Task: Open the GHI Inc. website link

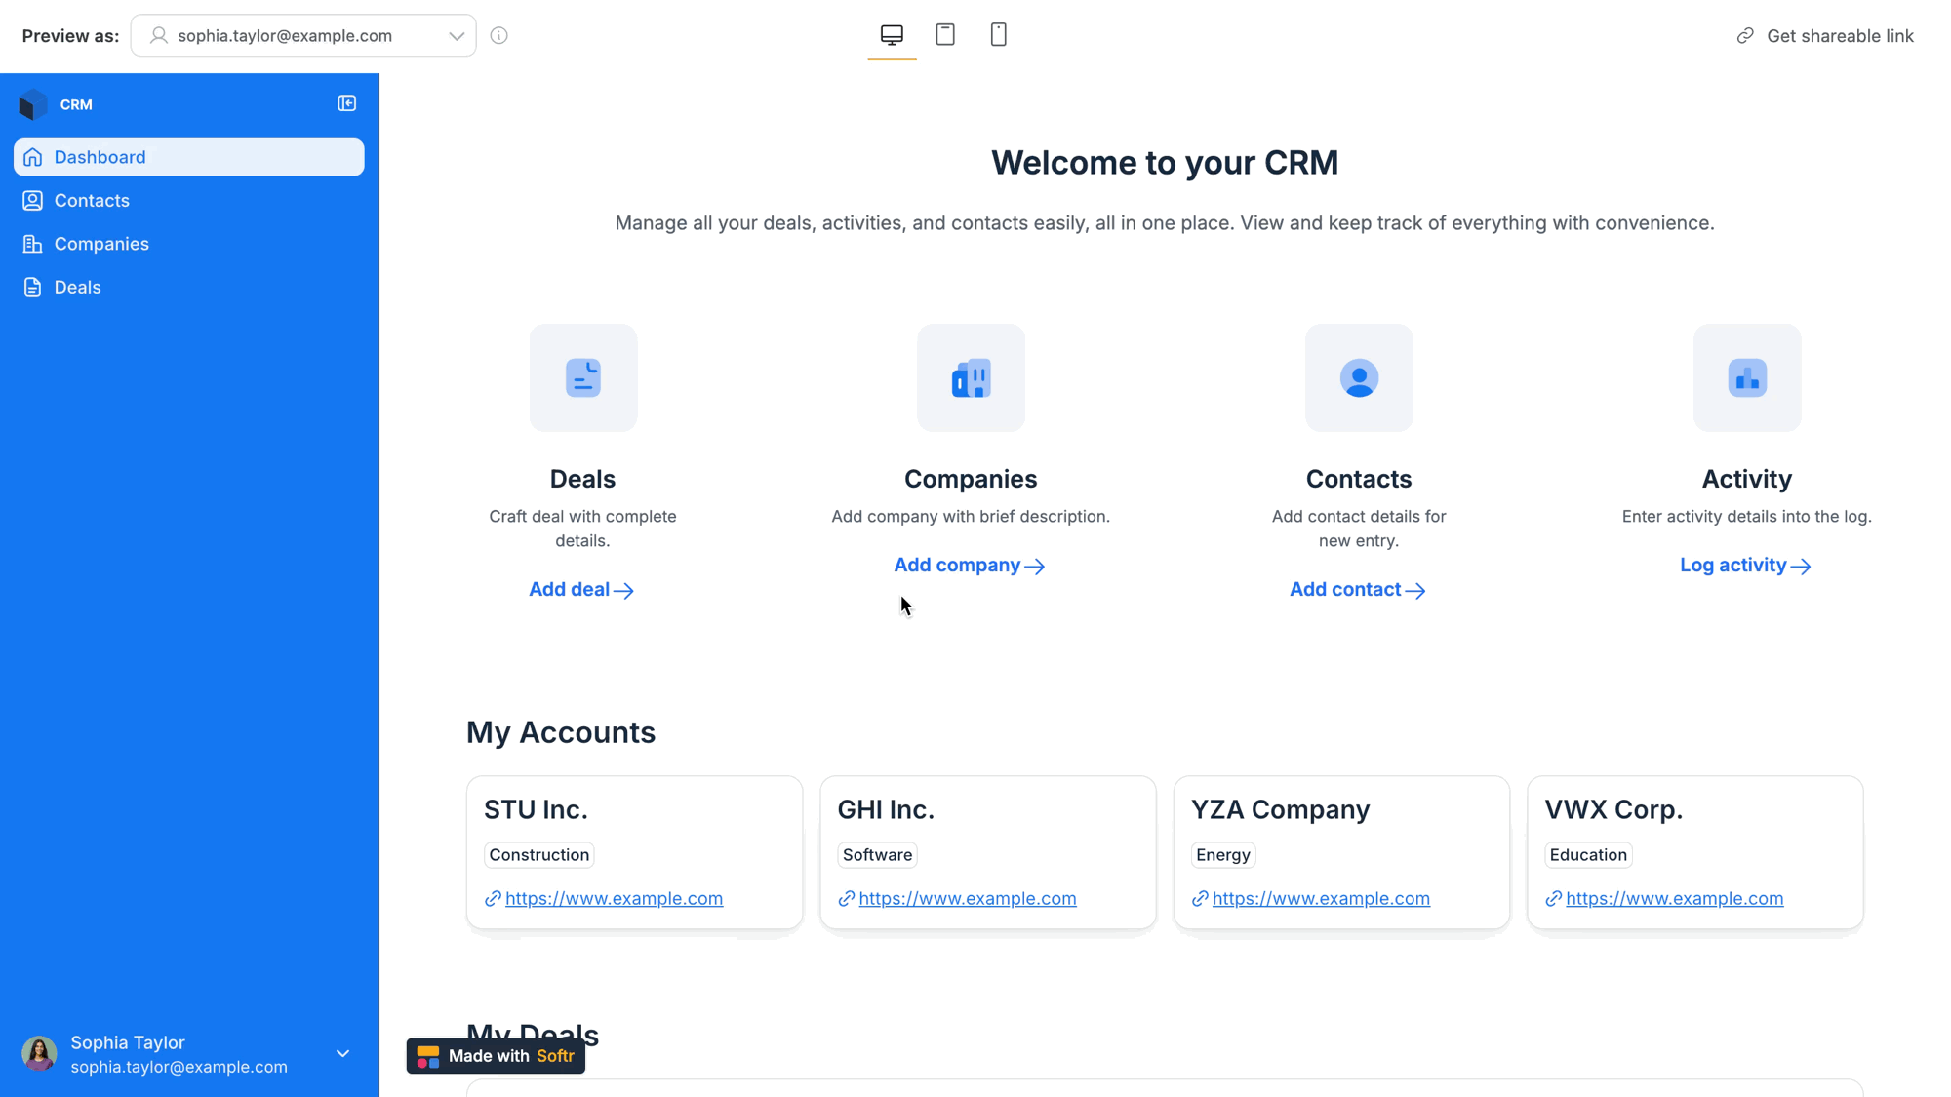Action: [967, 898]
